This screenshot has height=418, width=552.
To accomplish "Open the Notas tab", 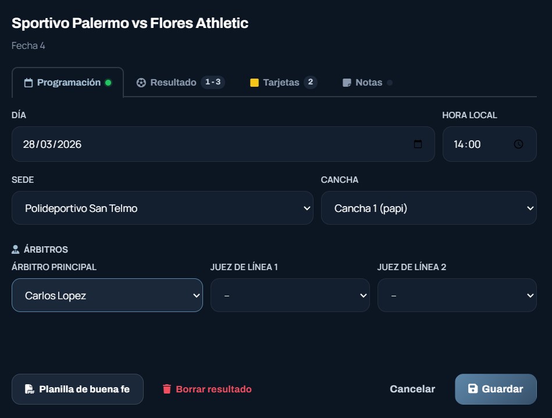I will click(367, 83).
